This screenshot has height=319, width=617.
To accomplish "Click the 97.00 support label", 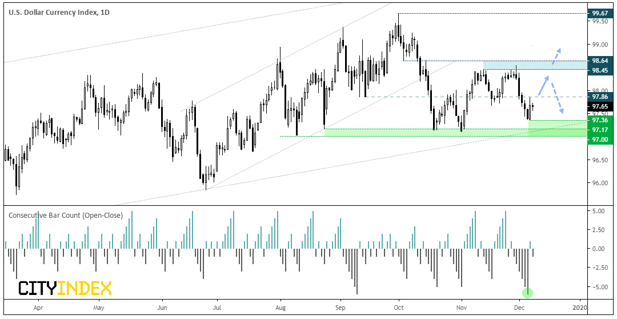I will tap(600, 139).
